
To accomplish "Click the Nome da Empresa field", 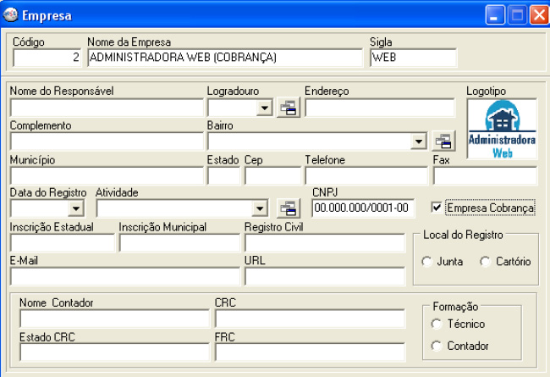I will pos(224,58).
